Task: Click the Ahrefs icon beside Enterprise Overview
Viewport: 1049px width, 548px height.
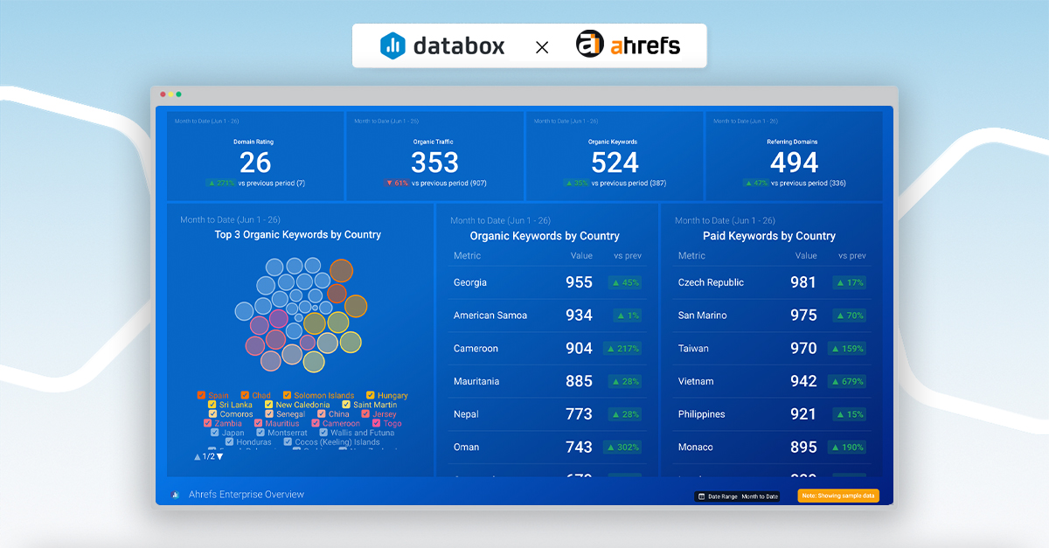Action: [x=174, y=495]
